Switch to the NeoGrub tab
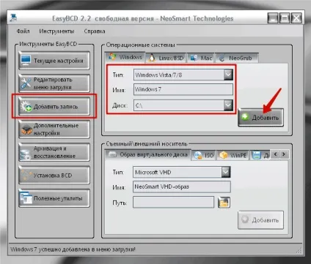311x264 pixels. [237, 58]
